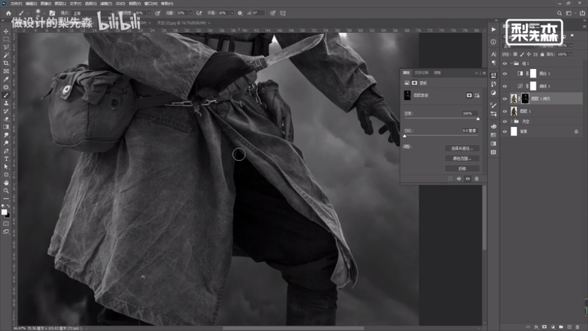Select the Pen tool
Viewport: 588px width, 331px height.
click(6, 151)
